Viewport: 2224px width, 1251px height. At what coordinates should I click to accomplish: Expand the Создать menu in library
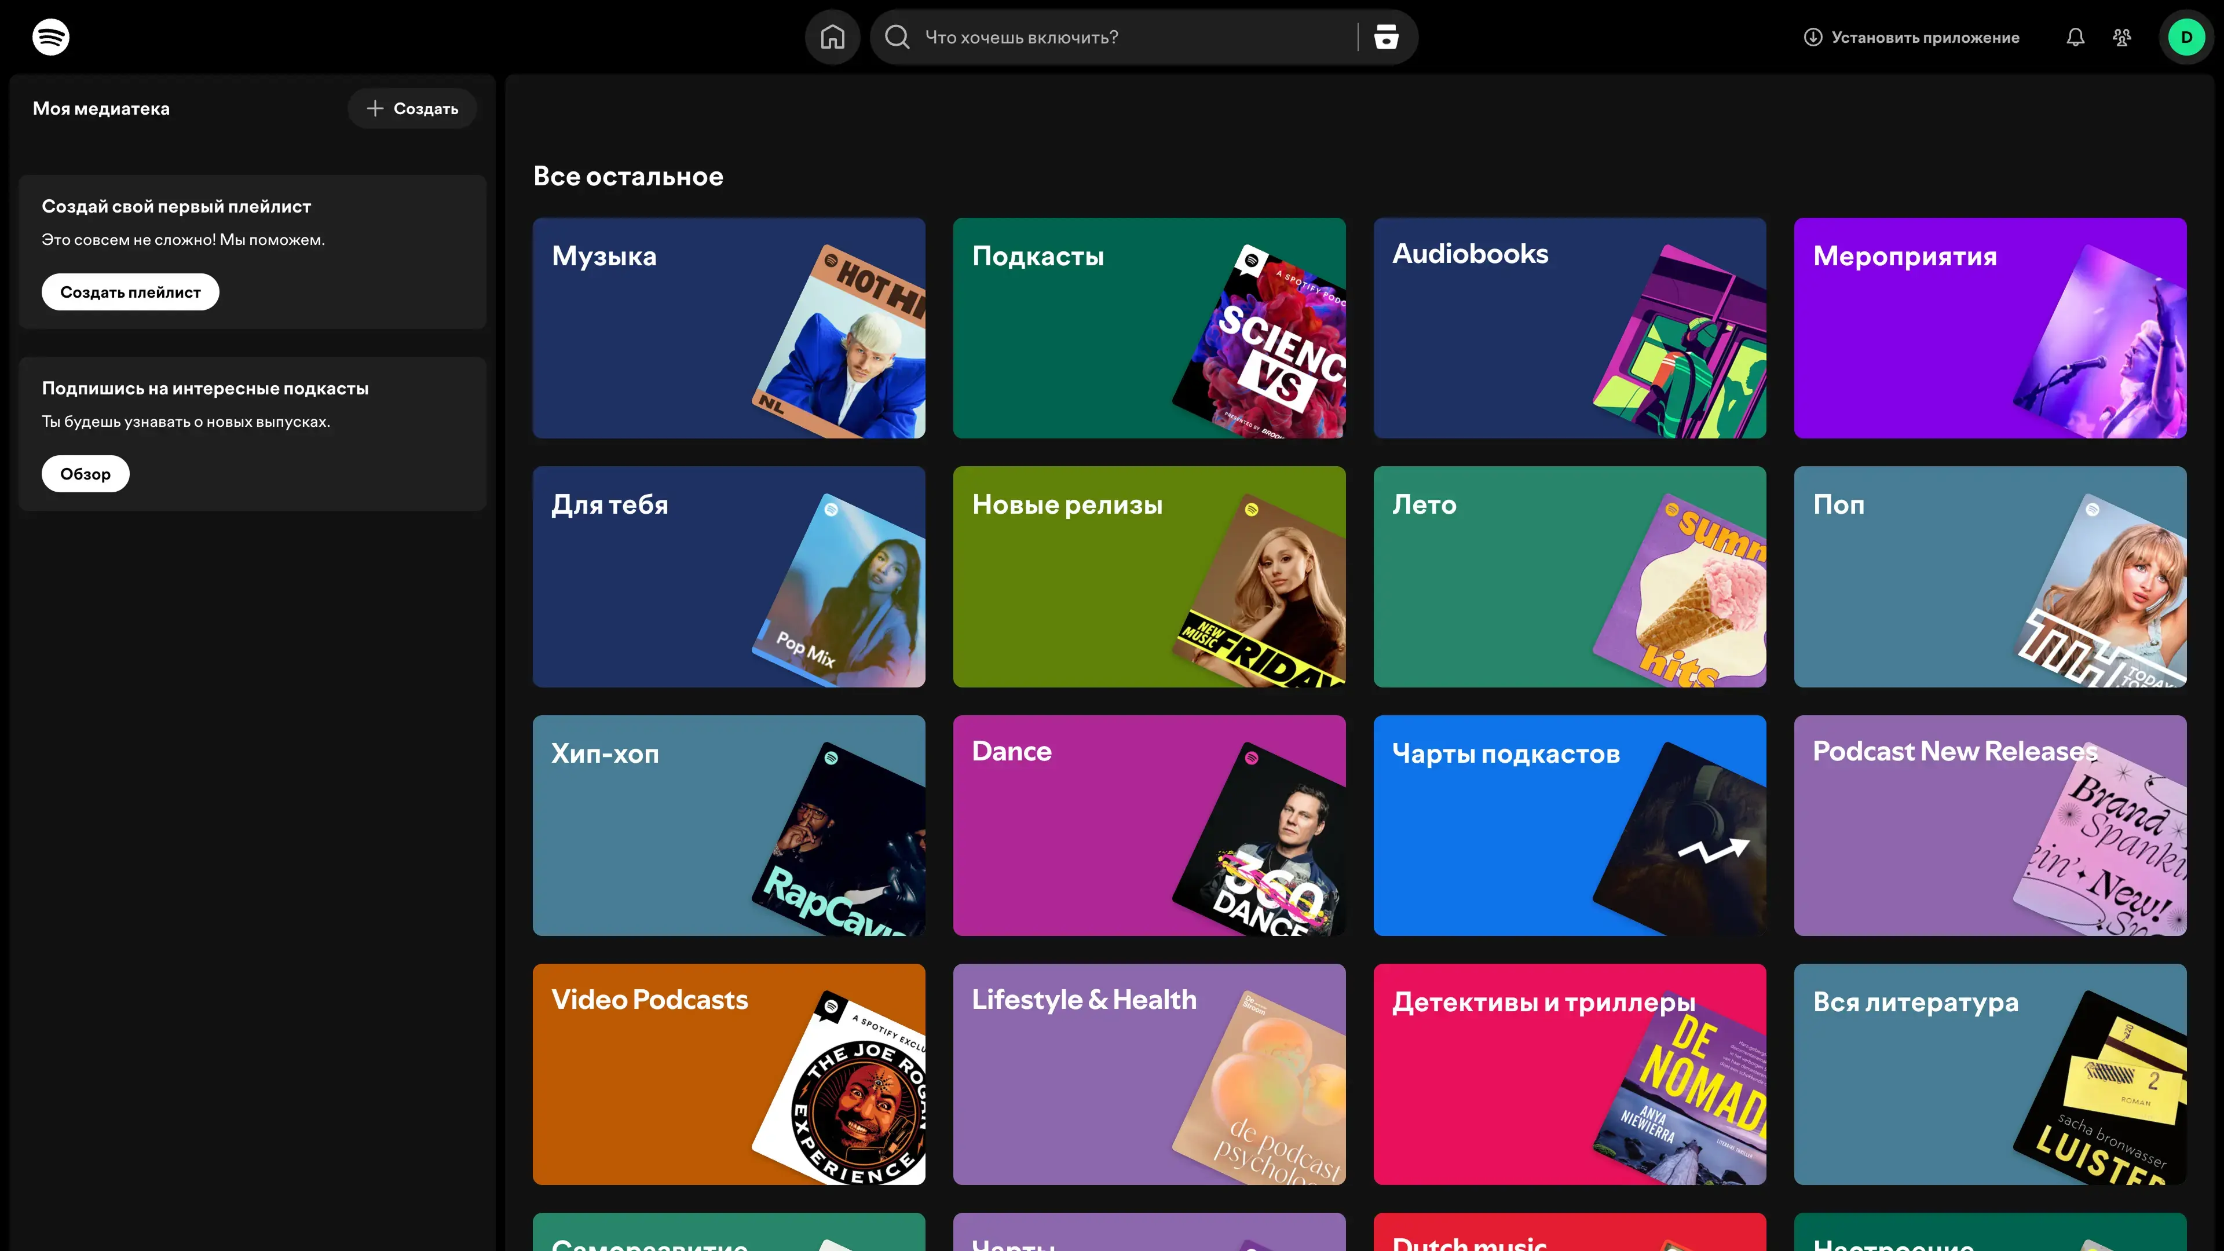(412, 109)
